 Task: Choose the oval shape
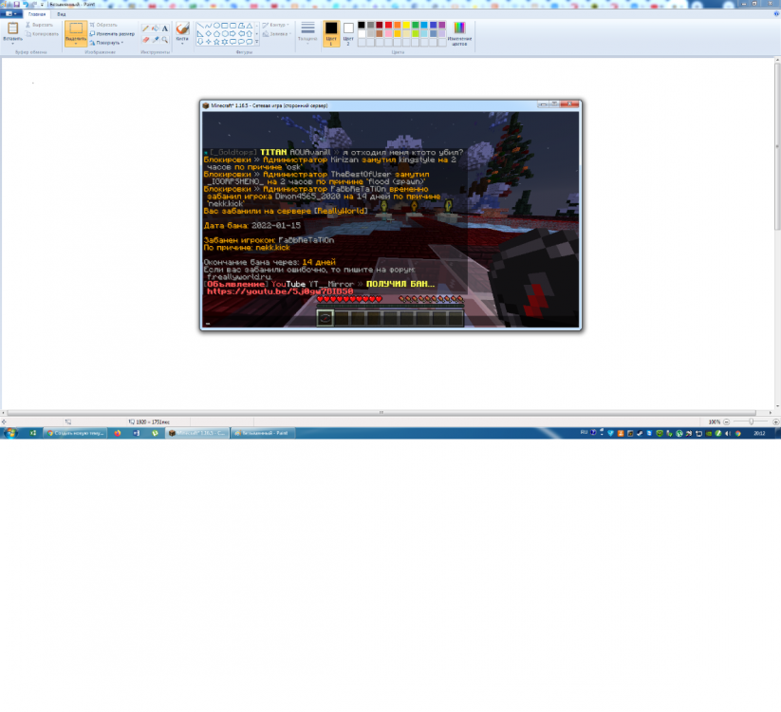pyautogui.click(x=216, y=25)
